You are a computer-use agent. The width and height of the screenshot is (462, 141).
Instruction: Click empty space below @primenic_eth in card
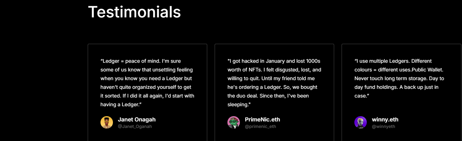coord(274,135)
